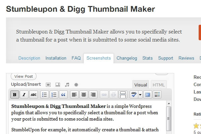Click inside the post editor text area
Viewport: 201px width, 134px height.
(87, 117)
